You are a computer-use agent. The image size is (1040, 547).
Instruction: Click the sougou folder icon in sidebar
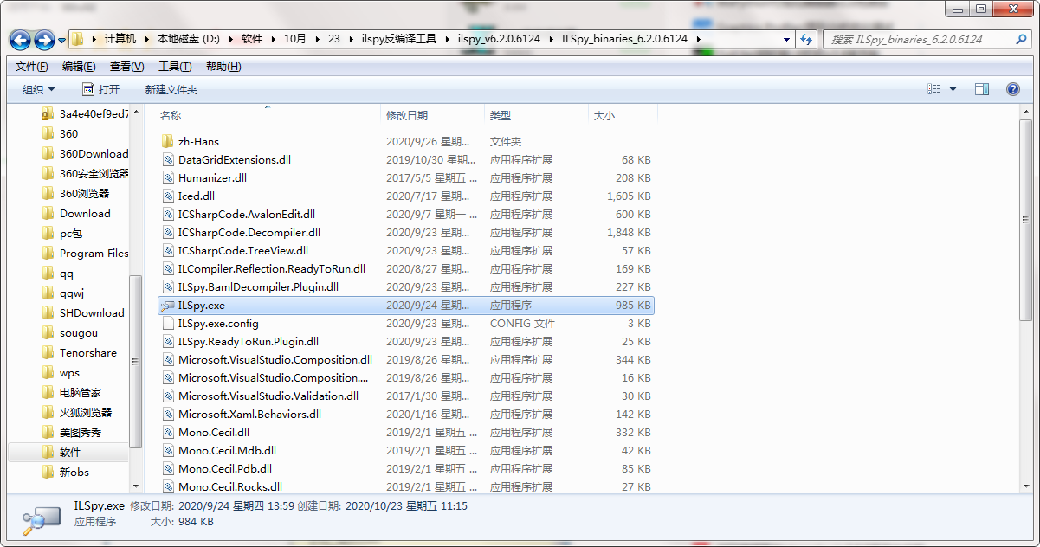[48, 332]
